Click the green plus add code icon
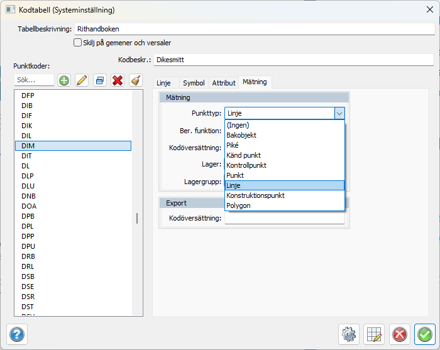440x350 pixels. tap(63, 80)
